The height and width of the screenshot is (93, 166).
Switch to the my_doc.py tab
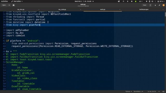point(21,10)
